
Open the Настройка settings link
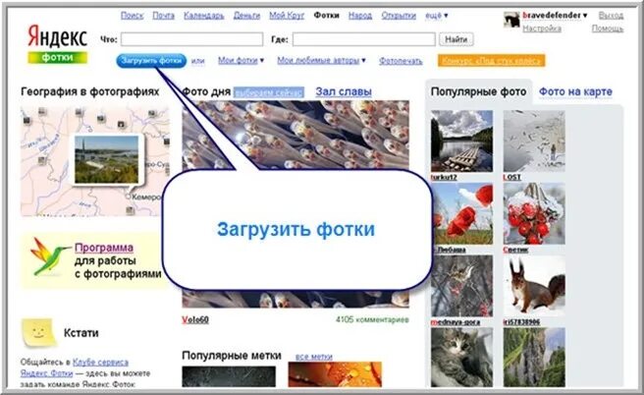542,28
